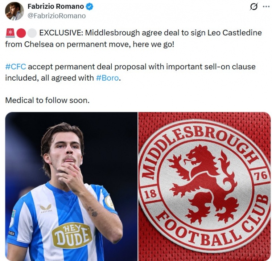Open the Fabrizio Romano display name

coord(56,7)
